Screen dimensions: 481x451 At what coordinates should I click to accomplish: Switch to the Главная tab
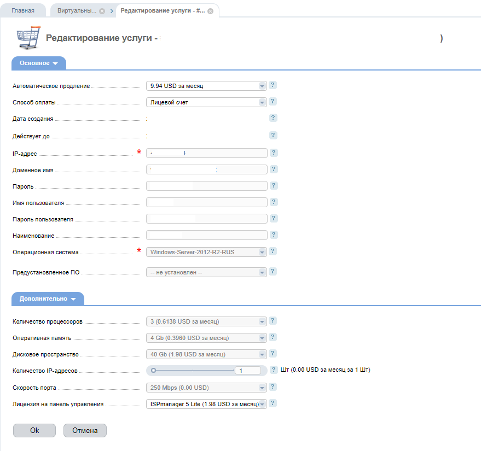tap(23, 11)
